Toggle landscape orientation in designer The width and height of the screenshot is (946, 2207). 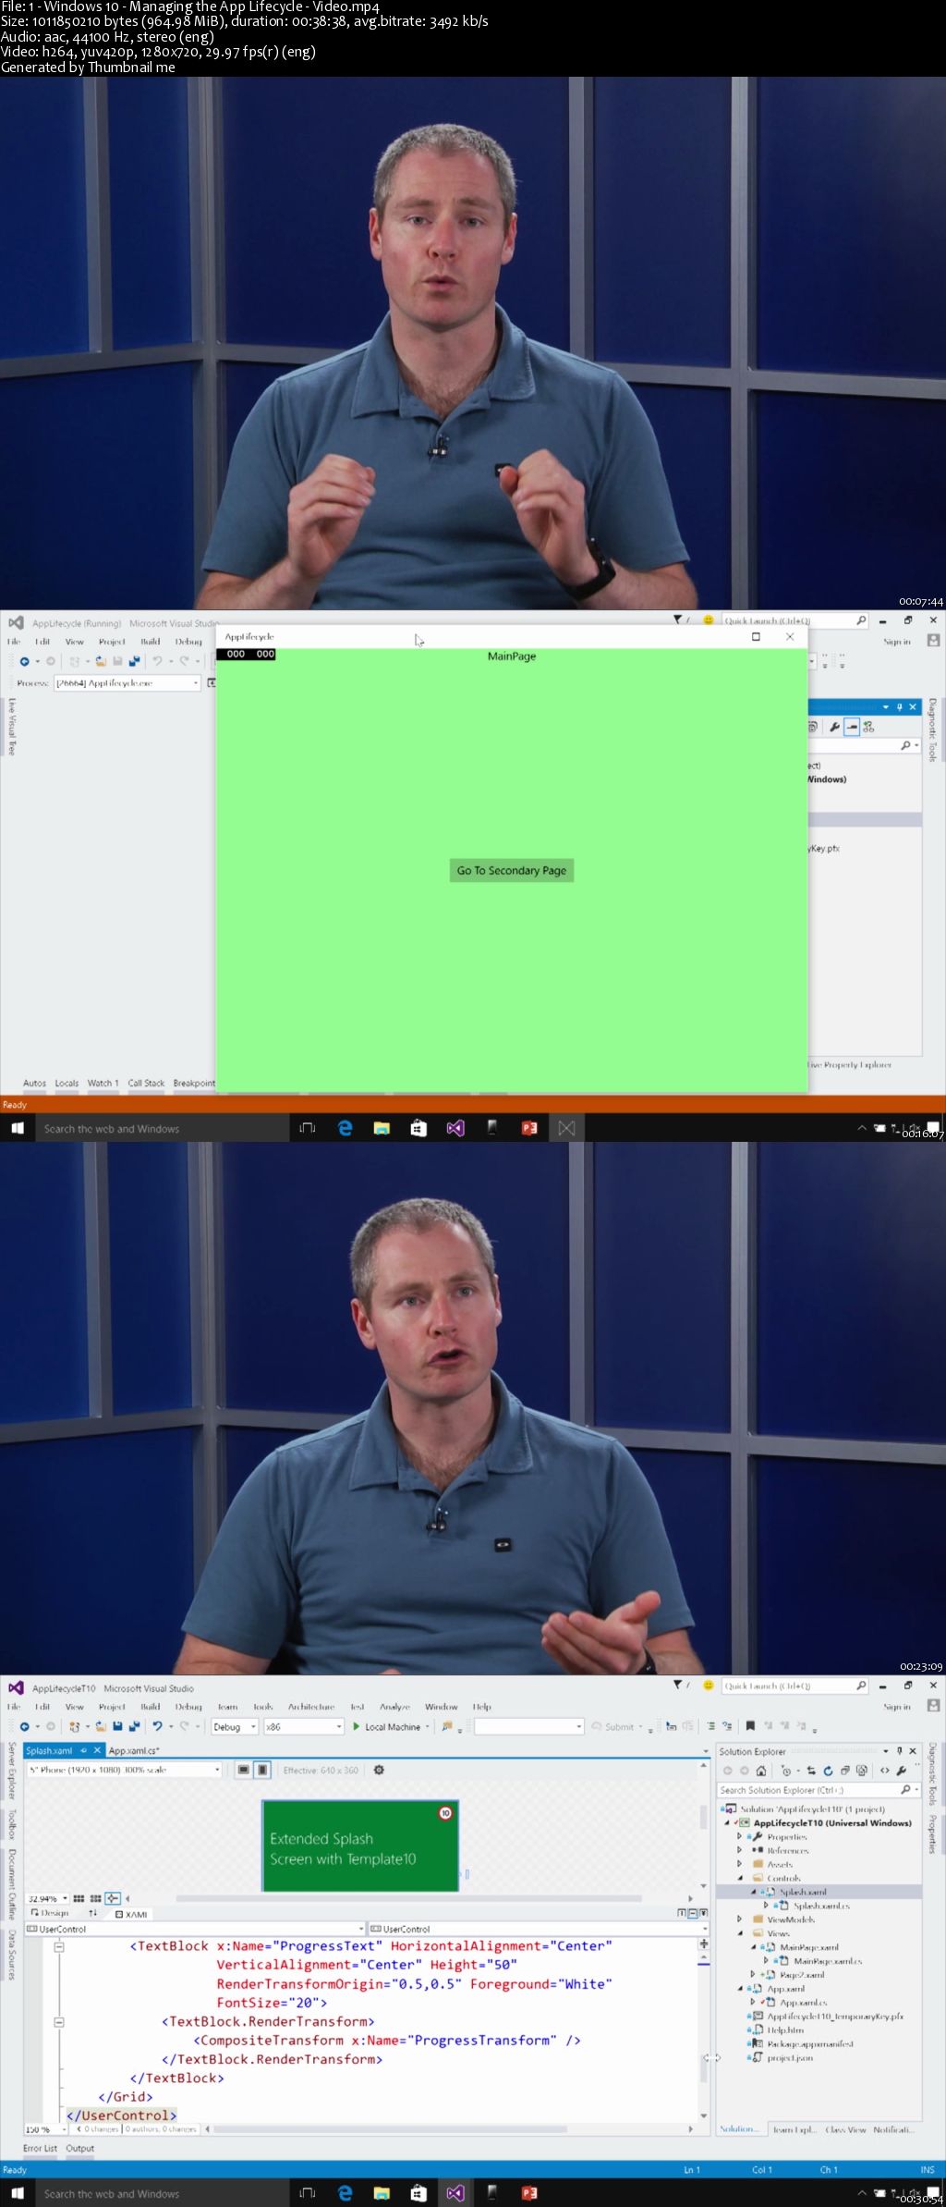(243, 1770)
